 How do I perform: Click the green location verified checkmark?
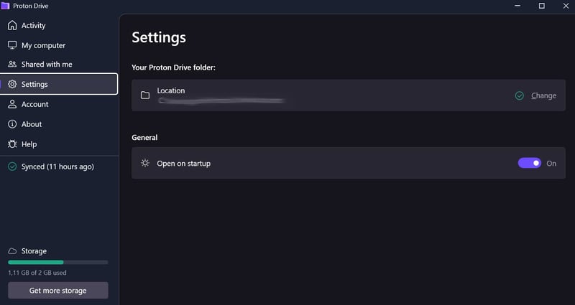[520, 95]
